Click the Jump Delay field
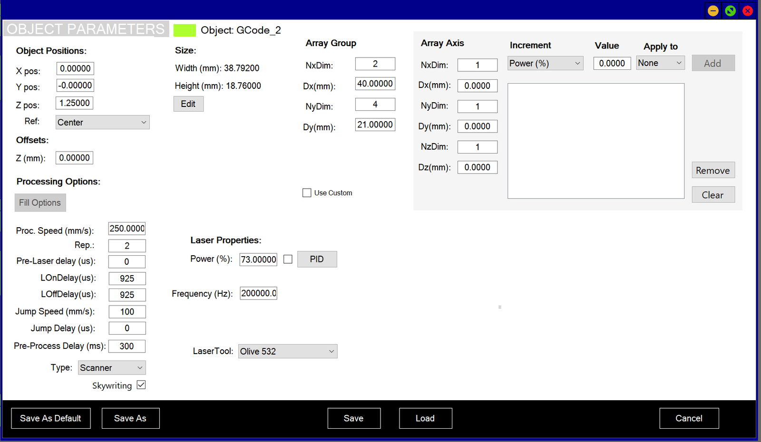Image resolution: width=761 pixels, height=442 pixels. [127, 328]
